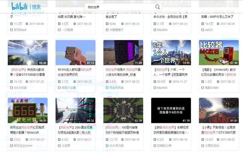Screen dimensions: 243x152
Task: Open uploader 小恋熙 profile
Action: click(x=66, y=146)
